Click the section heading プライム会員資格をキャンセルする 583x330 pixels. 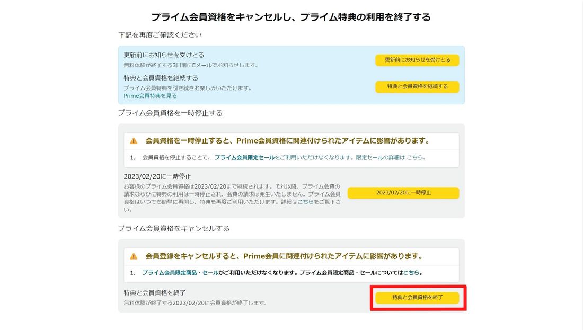[174, 228]
